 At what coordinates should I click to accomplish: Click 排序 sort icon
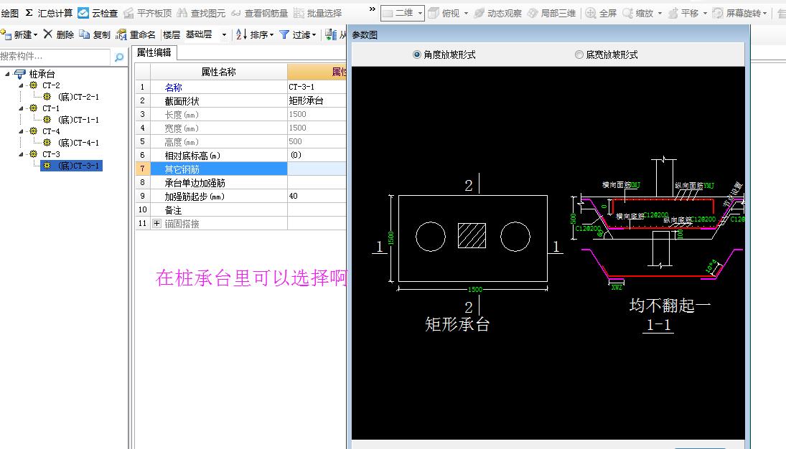(x=241, y=34)
